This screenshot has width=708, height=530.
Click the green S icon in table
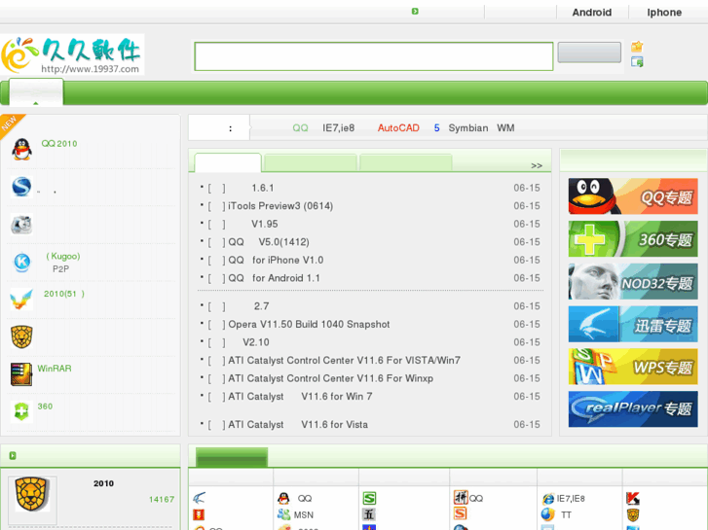pos(369,498)
